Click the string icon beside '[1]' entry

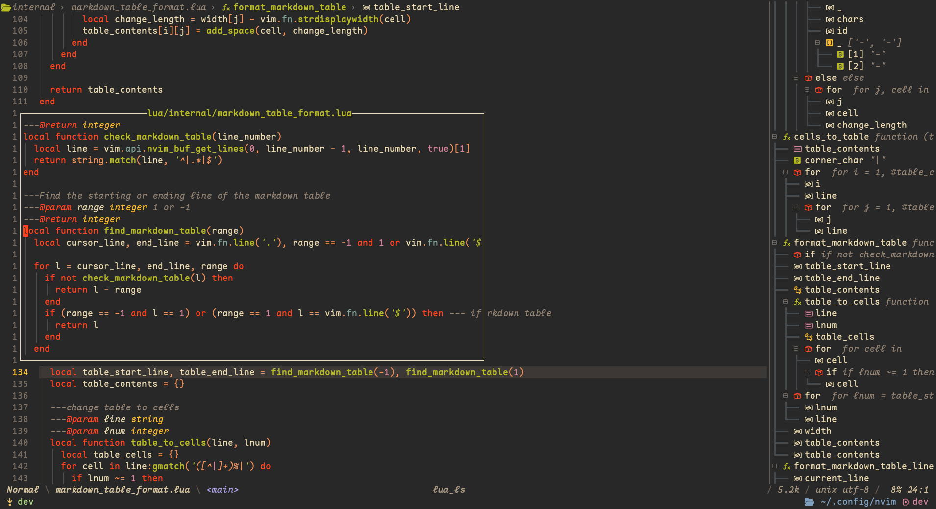click(840, 54)
